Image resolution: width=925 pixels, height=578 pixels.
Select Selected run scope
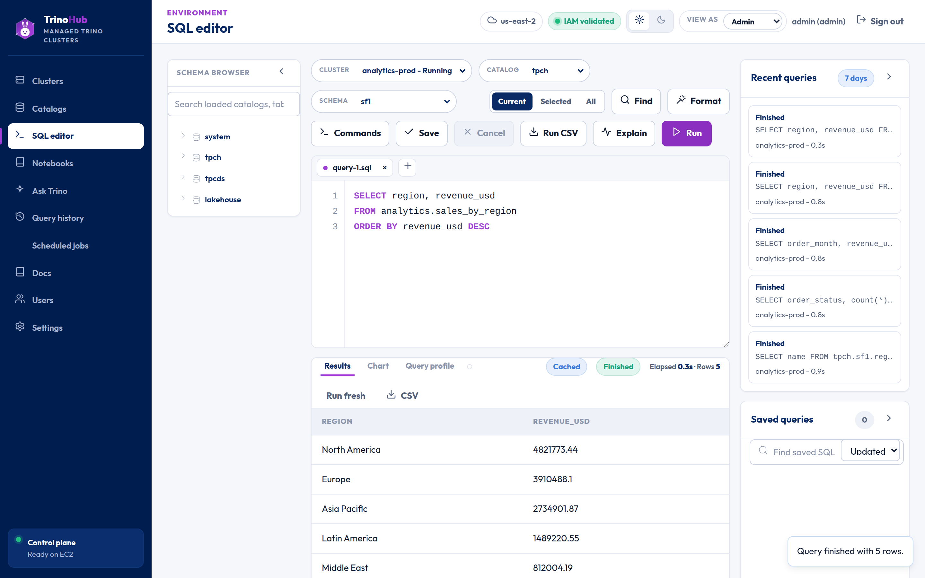coord(555,101)
